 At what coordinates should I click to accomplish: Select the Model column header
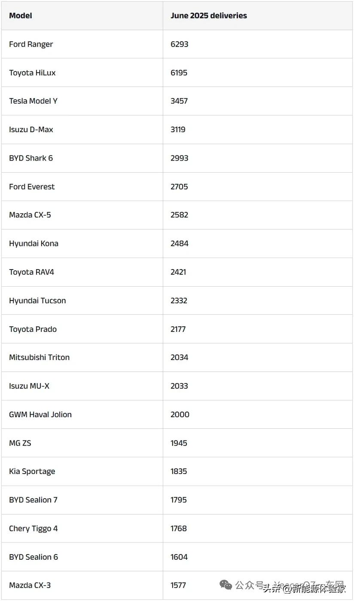(x=21, y=15)
